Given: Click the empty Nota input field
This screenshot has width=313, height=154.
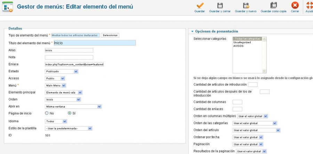Looking at the screenshot, I should coord(69,57).
